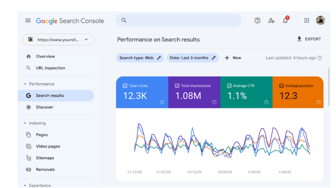Click the blue Total clicks card

click(142, 92)
